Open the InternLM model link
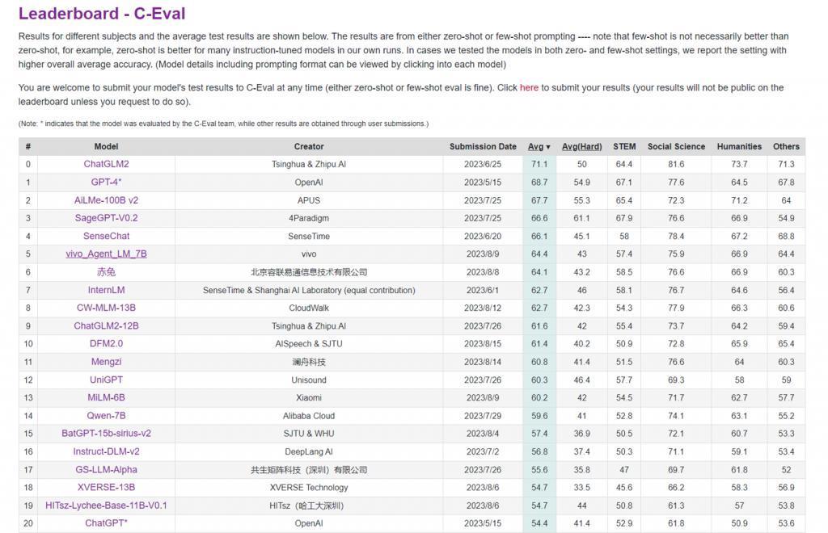Viewport: 828px width, 533px height. 106,290
